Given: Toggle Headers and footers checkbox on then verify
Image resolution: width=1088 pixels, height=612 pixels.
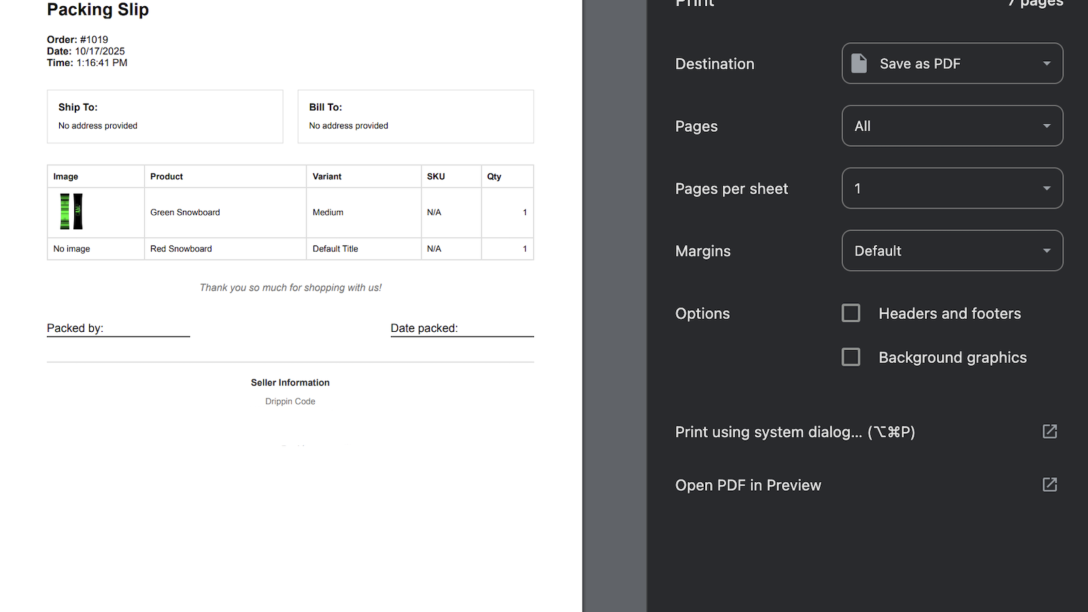Looking at the screenshot, I should click(x=851, y=313).
